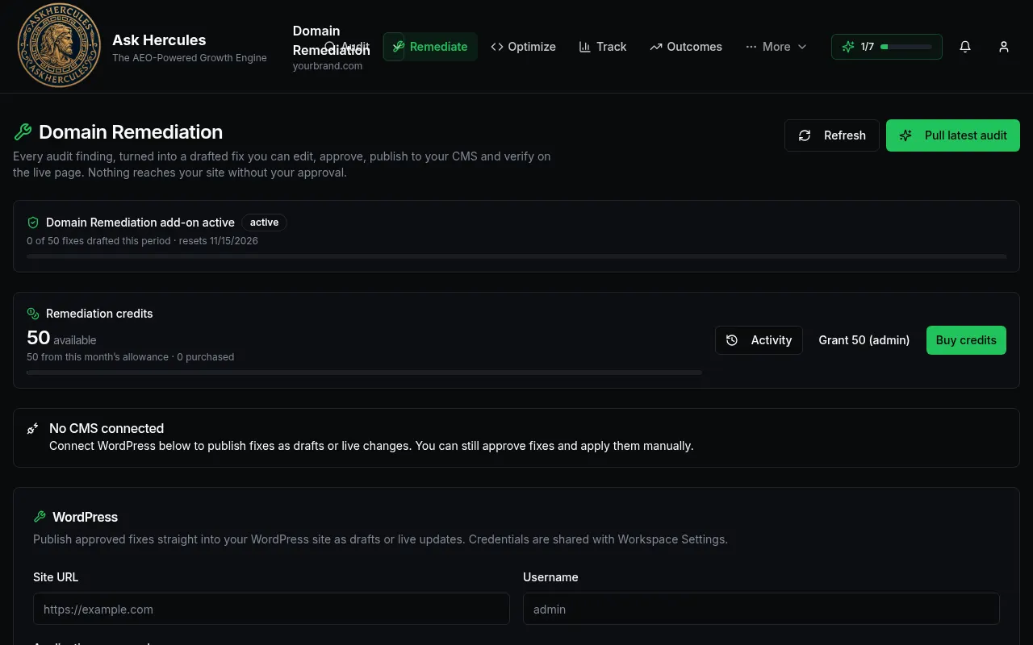Click the sparkle icon in 1/7 usage badge

[x=848, y=47]
